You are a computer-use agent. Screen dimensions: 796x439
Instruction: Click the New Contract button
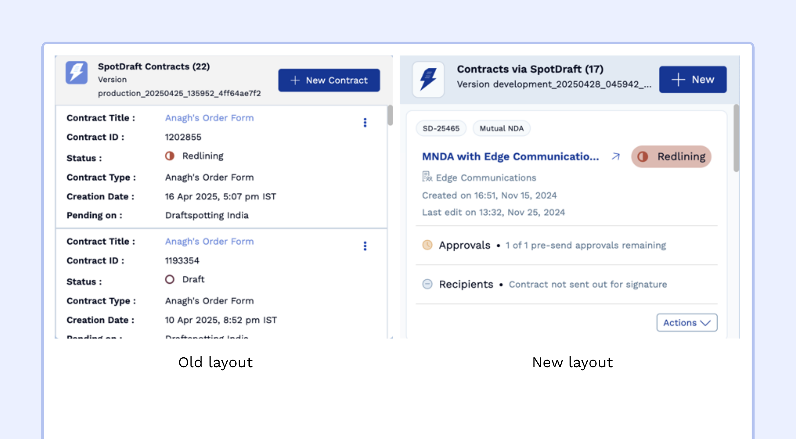pos(329,80)
